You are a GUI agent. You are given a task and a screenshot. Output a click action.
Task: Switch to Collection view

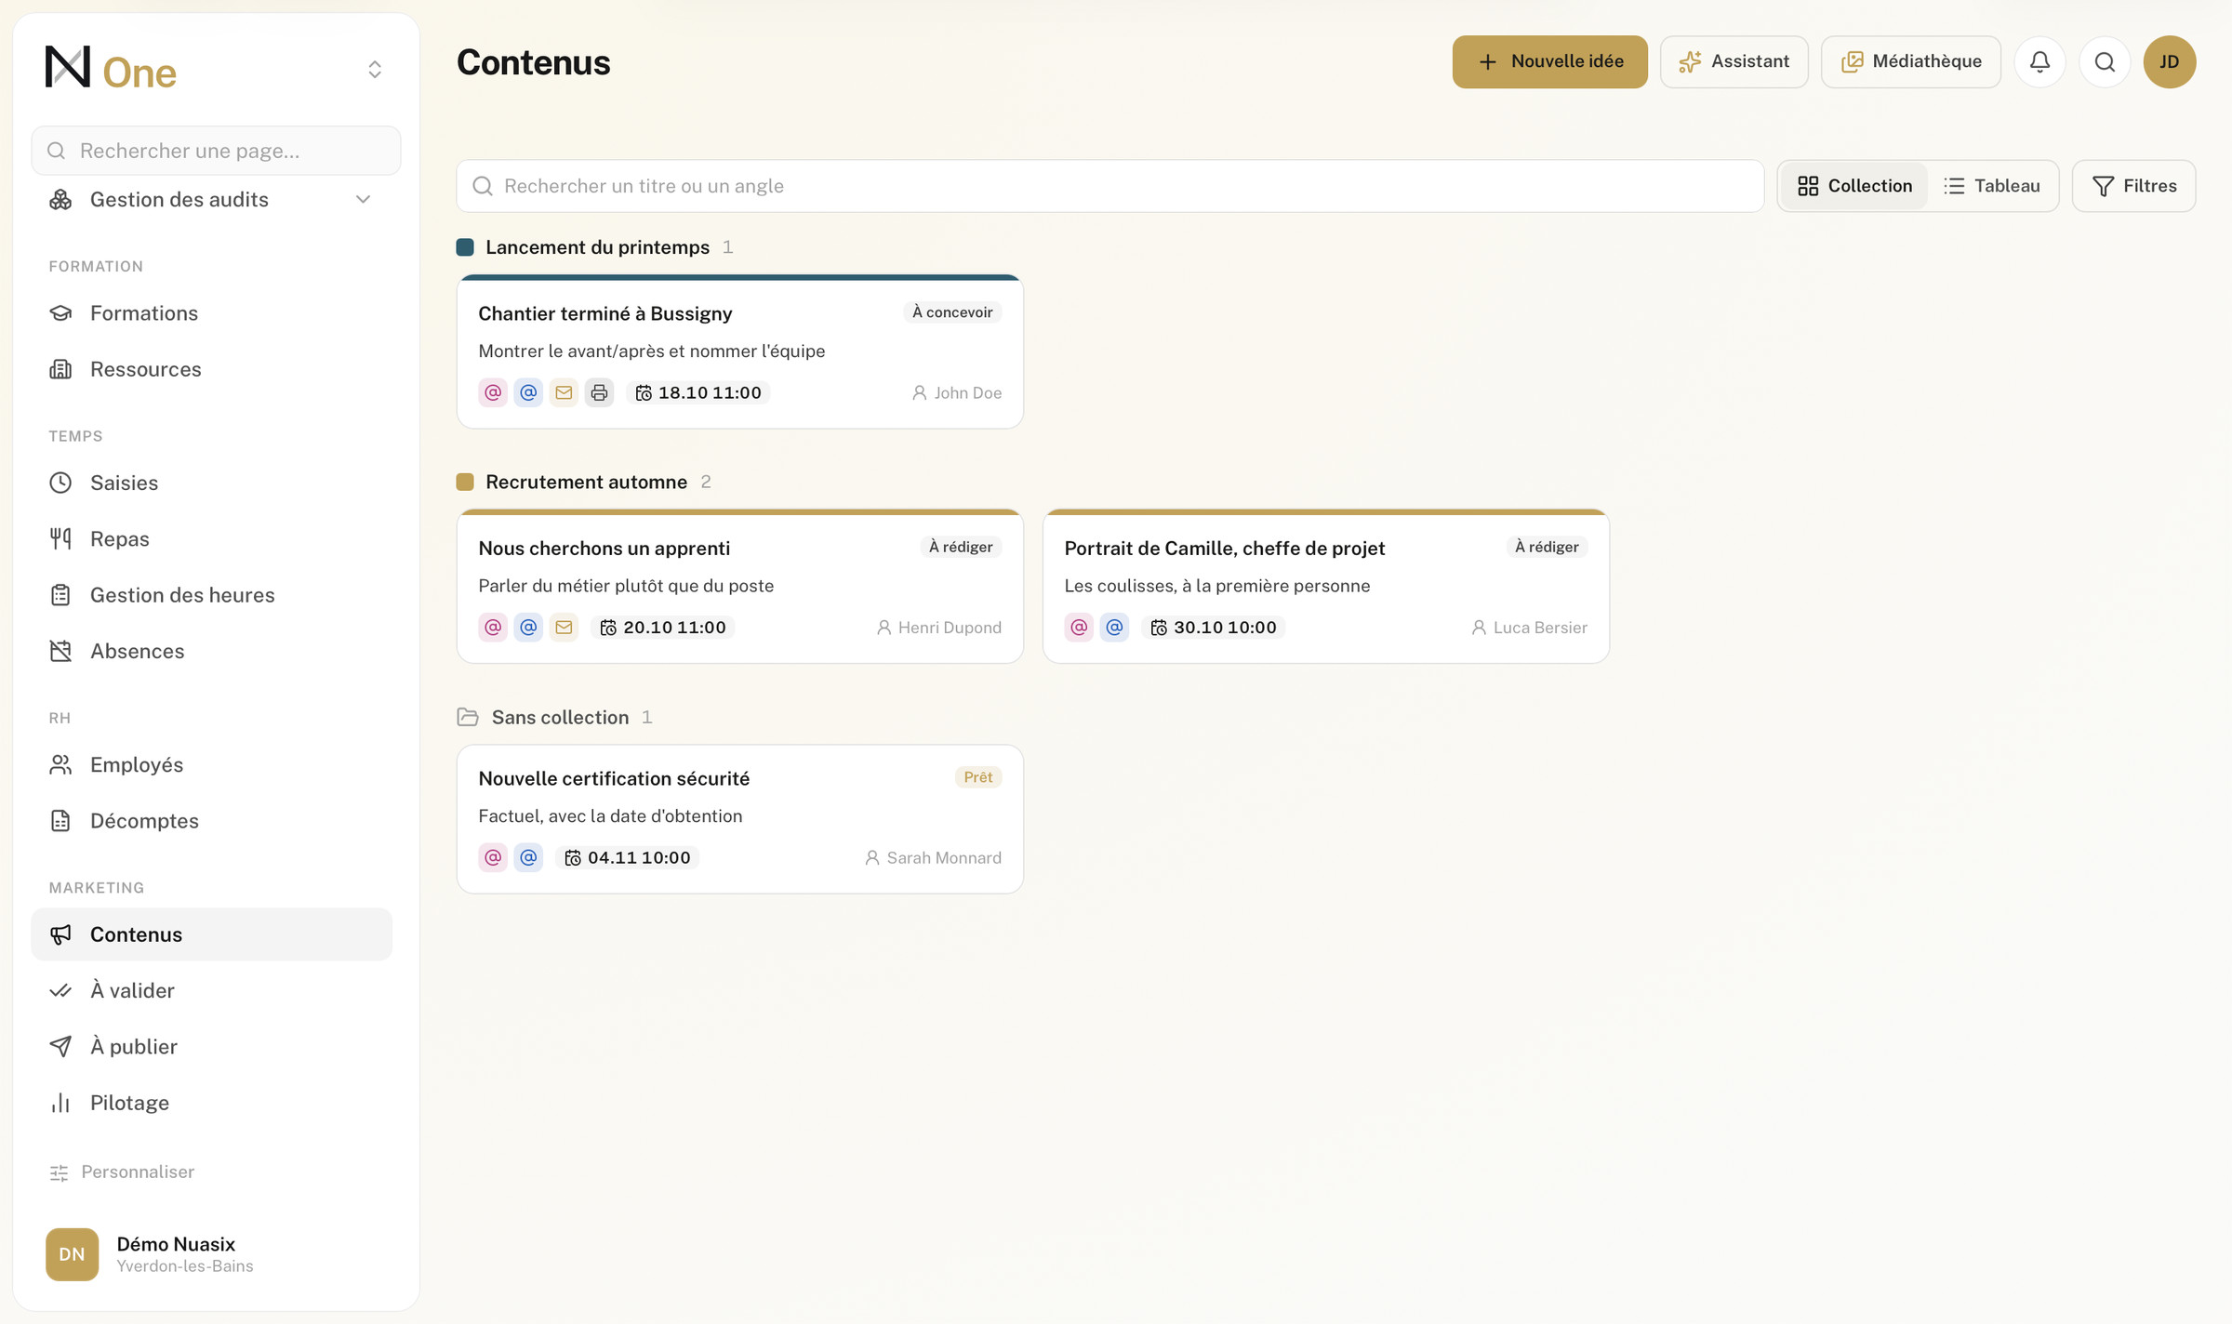pos(1854,186)
